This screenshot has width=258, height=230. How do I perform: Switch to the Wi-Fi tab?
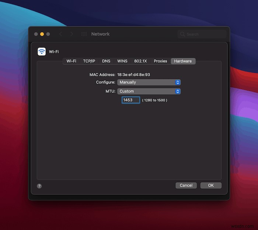[71, 61]
